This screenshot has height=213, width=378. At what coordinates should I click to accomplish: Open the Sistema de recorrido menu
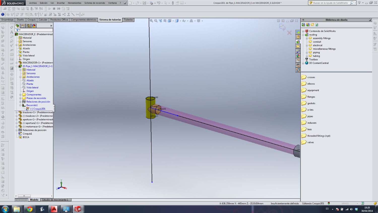tap(95, 3)
